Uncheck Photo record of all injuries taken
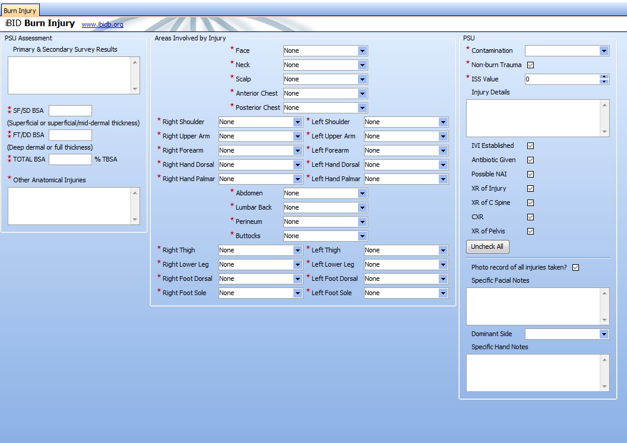The width and height of the screenshot is (627, 443). pyautogui.click(x=575, y=268)
